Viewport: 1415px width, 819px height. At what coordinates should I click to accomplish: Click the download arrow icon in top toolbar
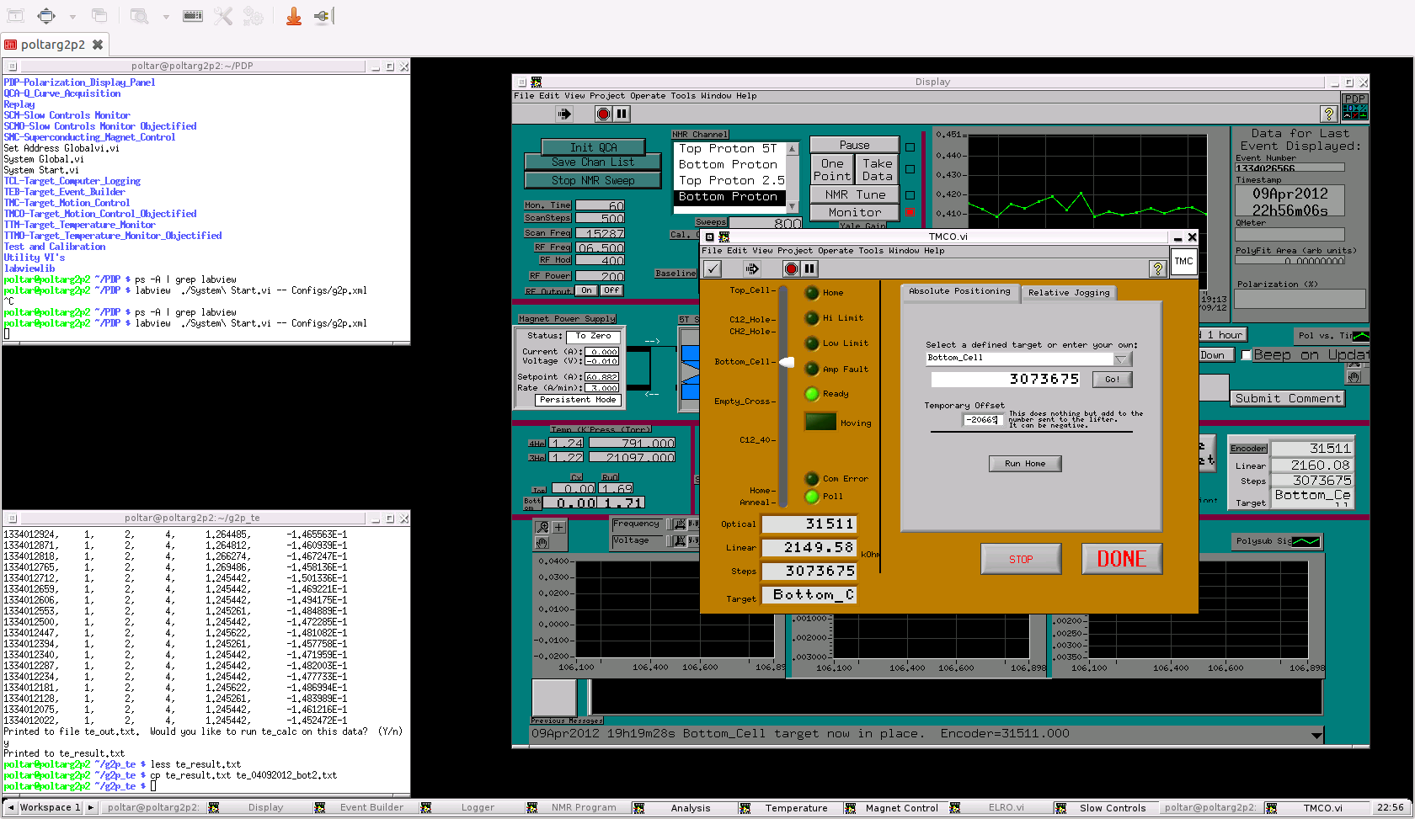point(294,16)
